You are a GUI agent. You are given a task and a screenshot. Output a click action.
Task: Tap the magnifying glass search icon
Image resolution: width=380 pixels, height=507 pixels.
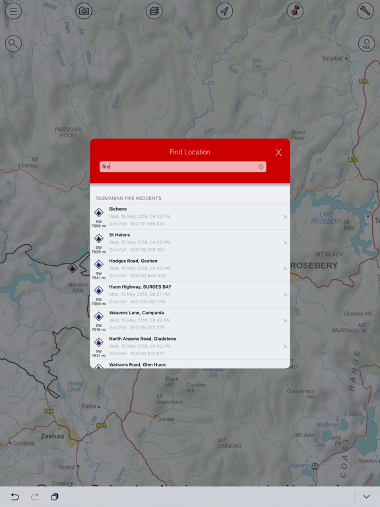pos(13,44)
